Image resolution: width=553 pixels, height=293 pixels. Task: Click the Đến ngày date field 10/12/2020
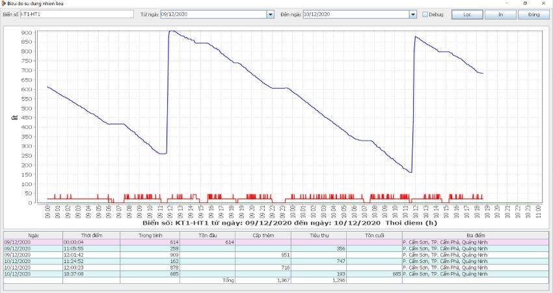[357, 14]
